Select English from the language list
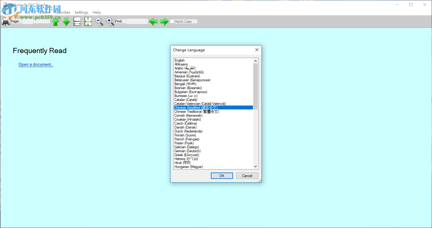 [x=180, y=60]
